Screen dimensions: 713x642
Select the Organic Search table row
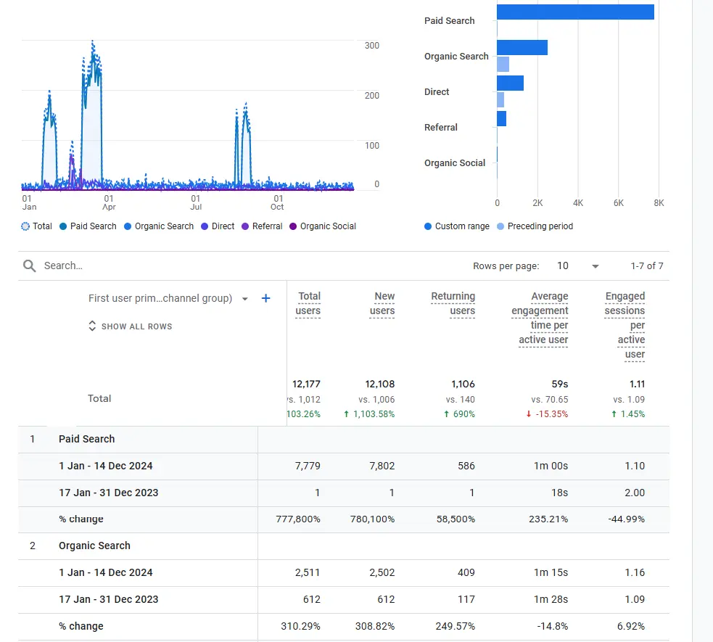94,546
